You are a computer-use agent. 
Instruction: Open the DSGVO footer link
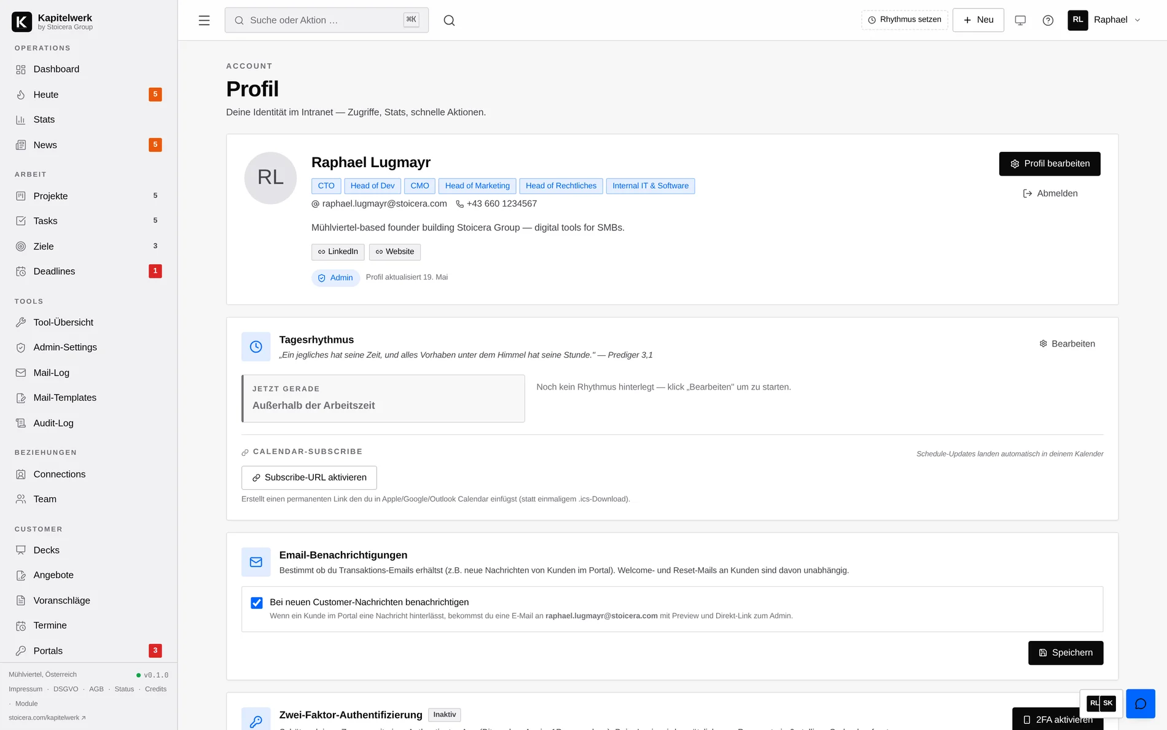click(x=66, y=689)
